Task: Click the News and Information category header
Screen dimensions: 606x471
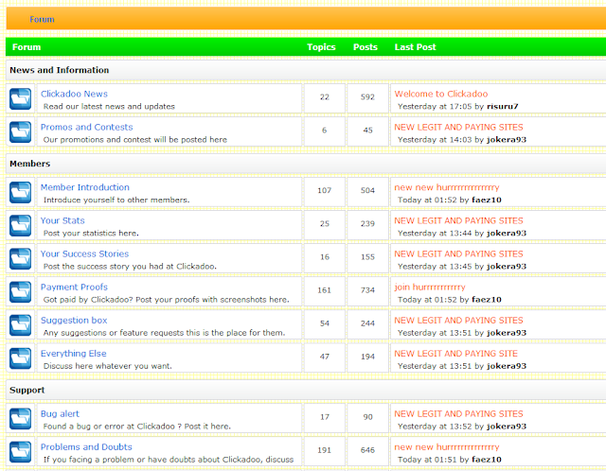Action: click(59, 70)
